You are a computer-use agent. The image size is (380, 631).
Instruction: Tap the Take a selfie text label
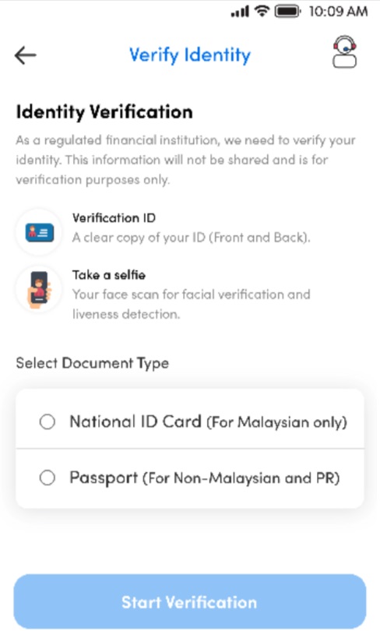click(109, 275)
